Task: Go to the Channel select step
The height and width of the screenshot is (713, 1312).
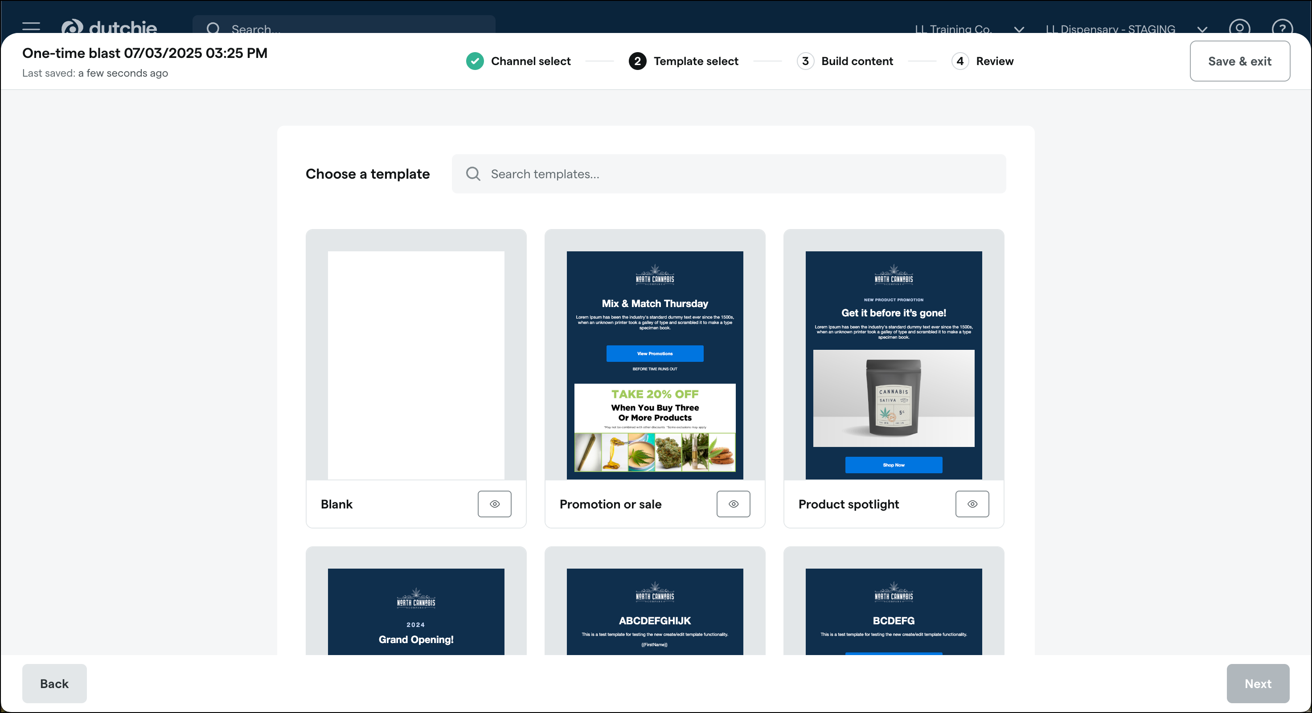Action: tap(518, 61)
